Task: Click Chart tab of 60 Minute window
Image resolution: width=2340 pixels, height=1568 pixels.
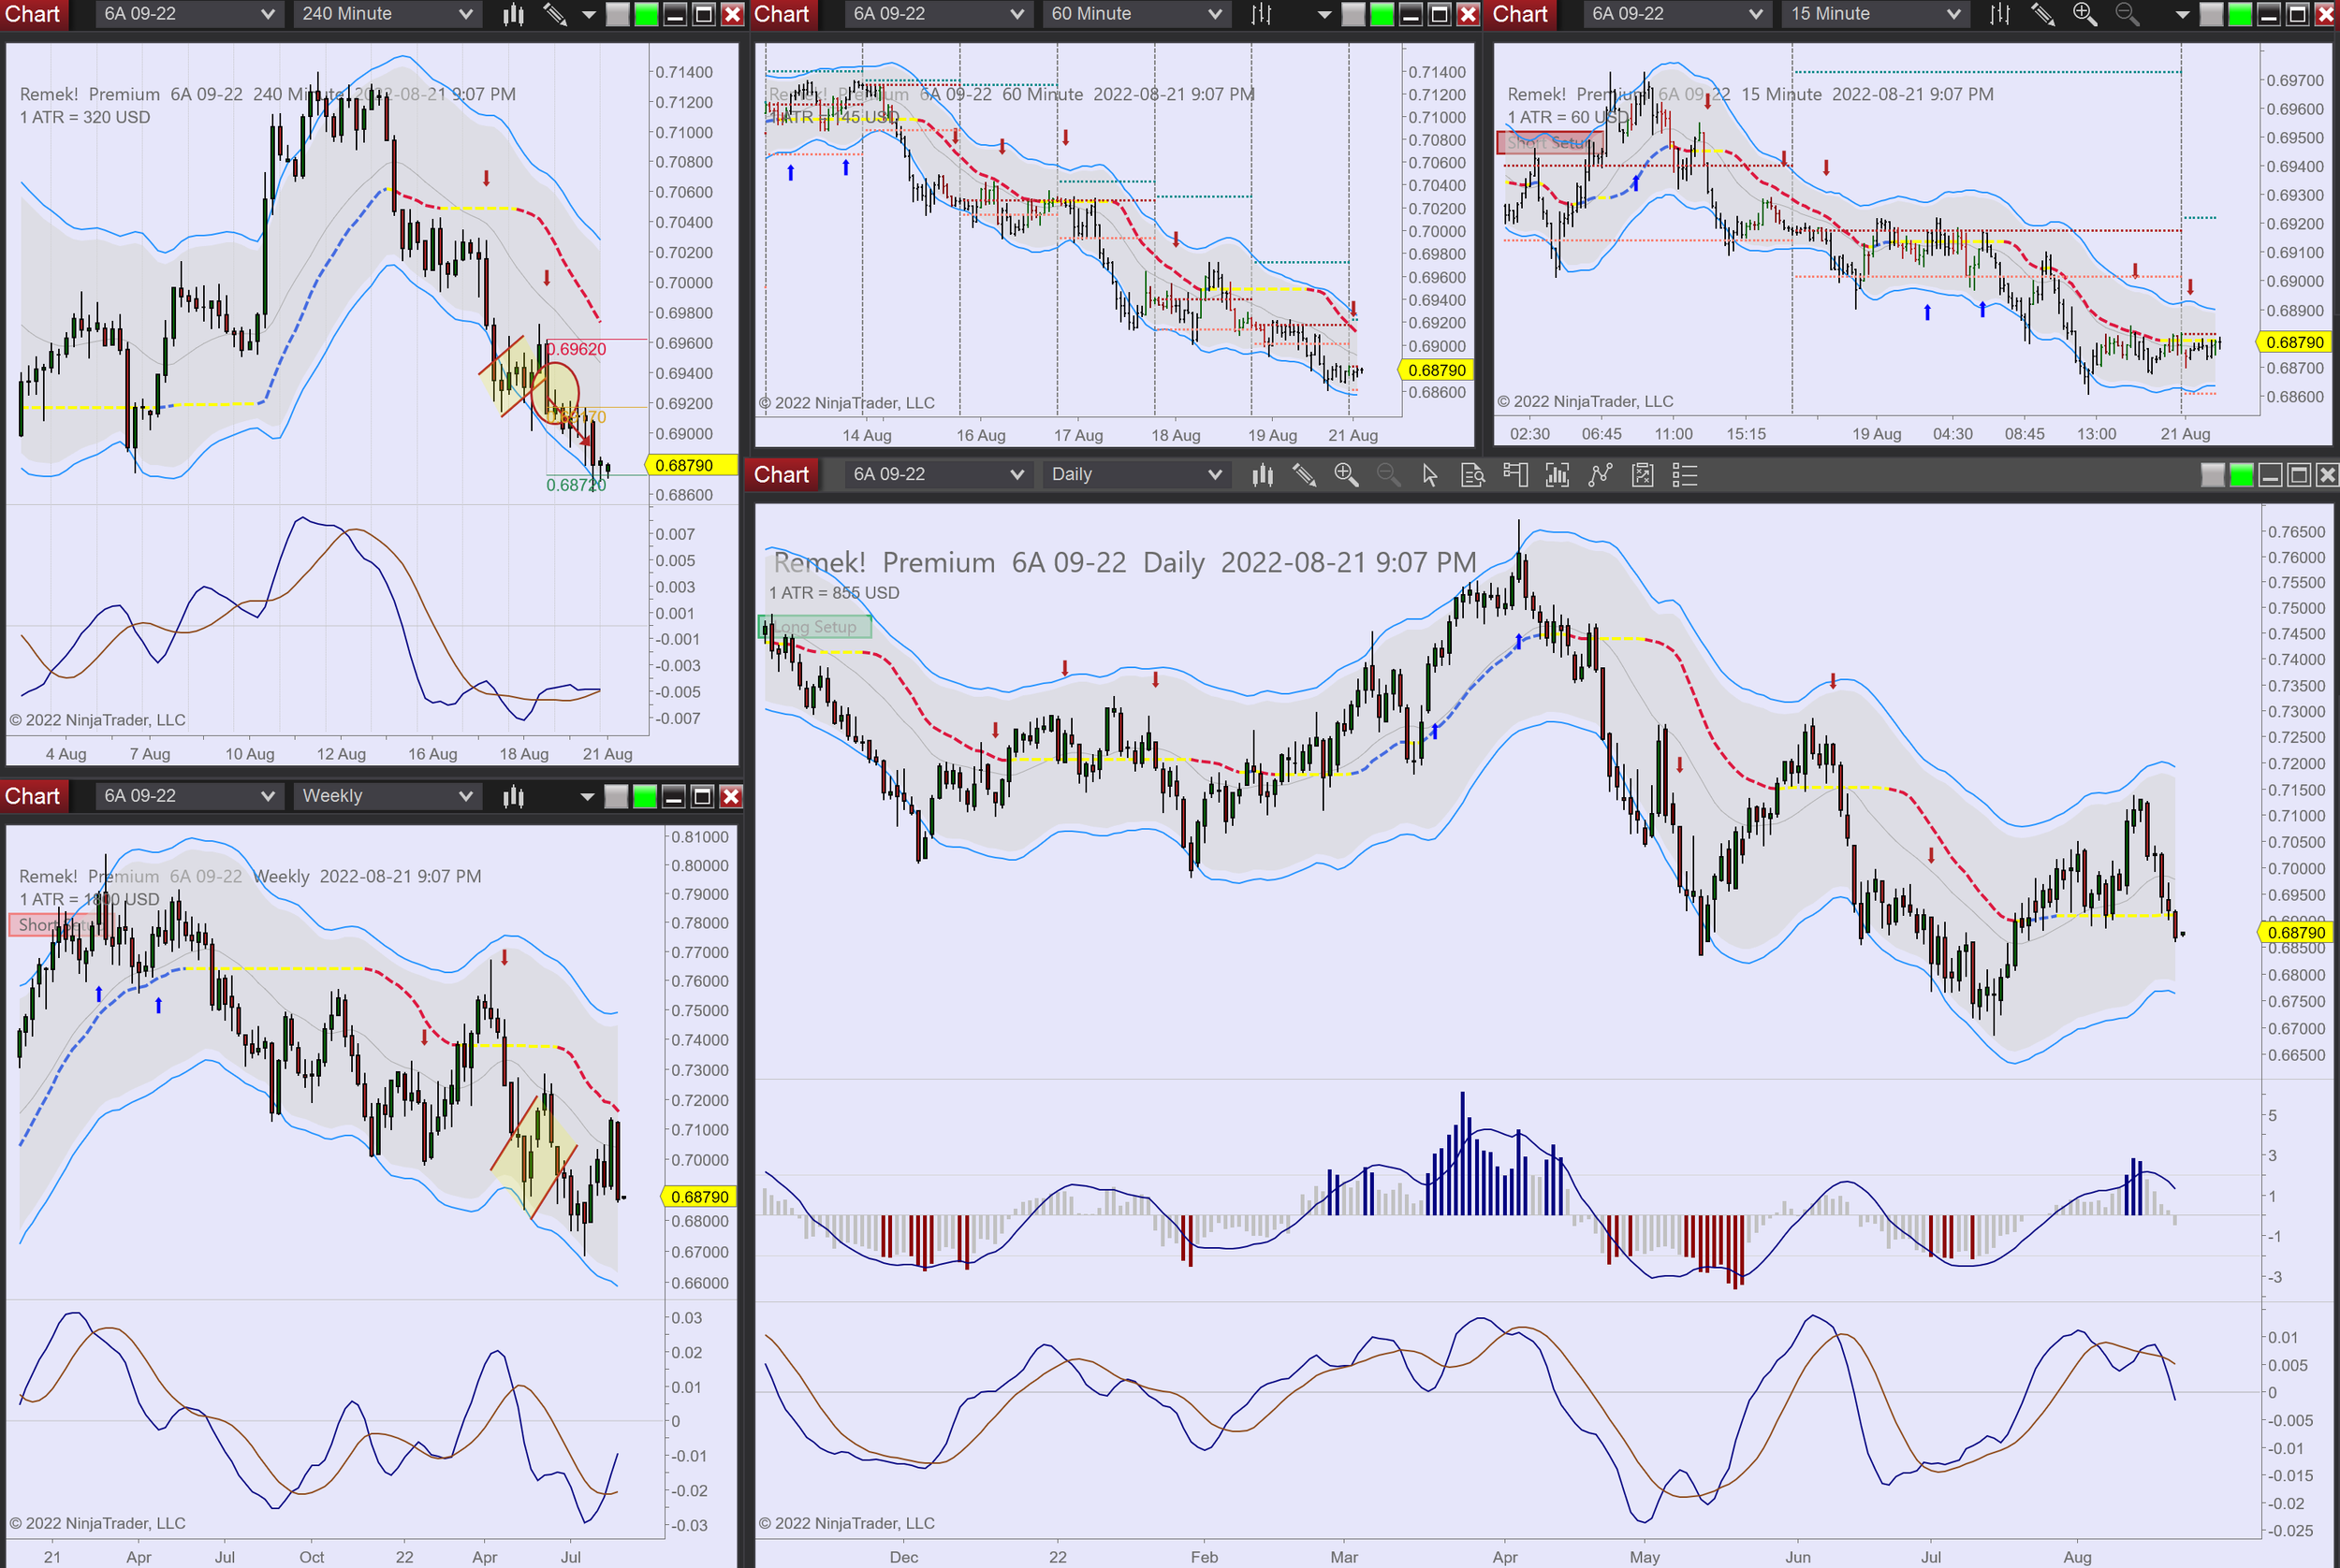Action: 782,14
